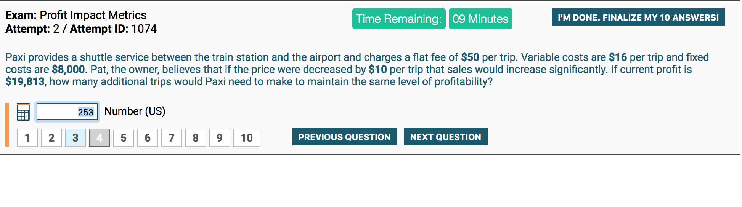Select current question 4 box
The image size is (742, 207).
tap(100, 138)
